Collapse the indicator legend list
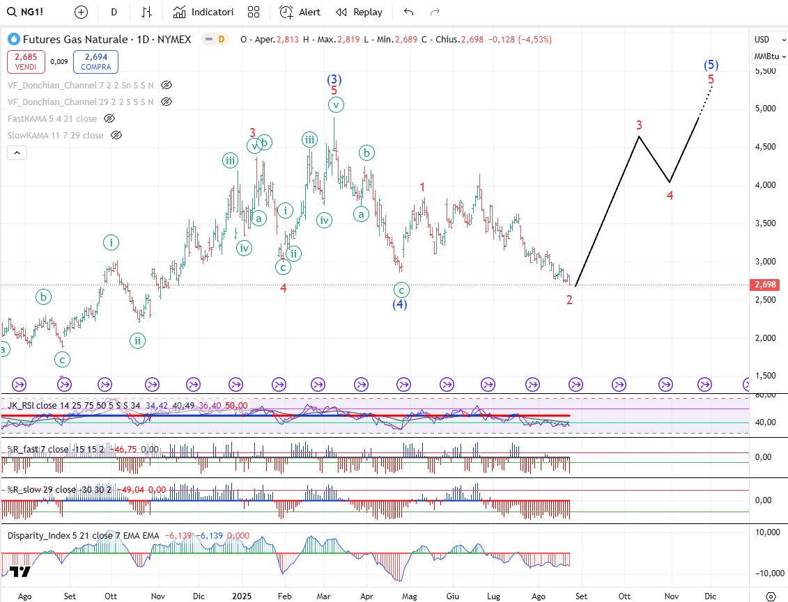Screen dimensions: 788x602 coord(17,153)
